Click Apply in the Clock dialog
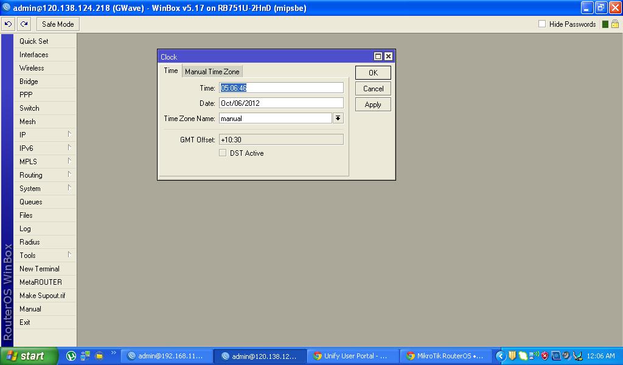 pos(373,105)
